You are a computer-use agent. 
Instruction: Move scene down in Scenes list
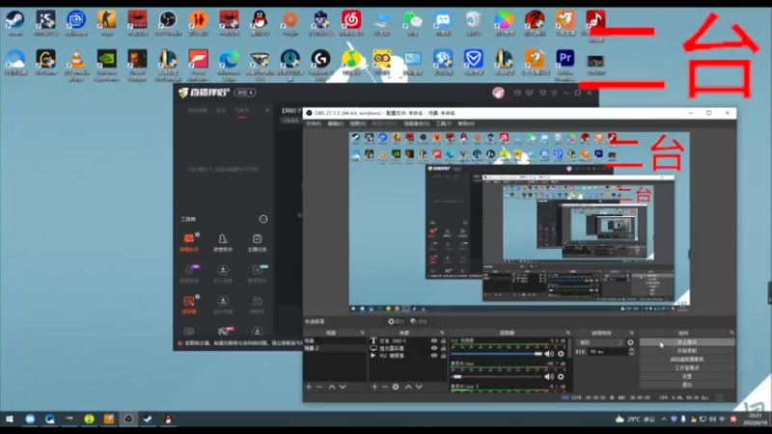[x=343, y=387]
